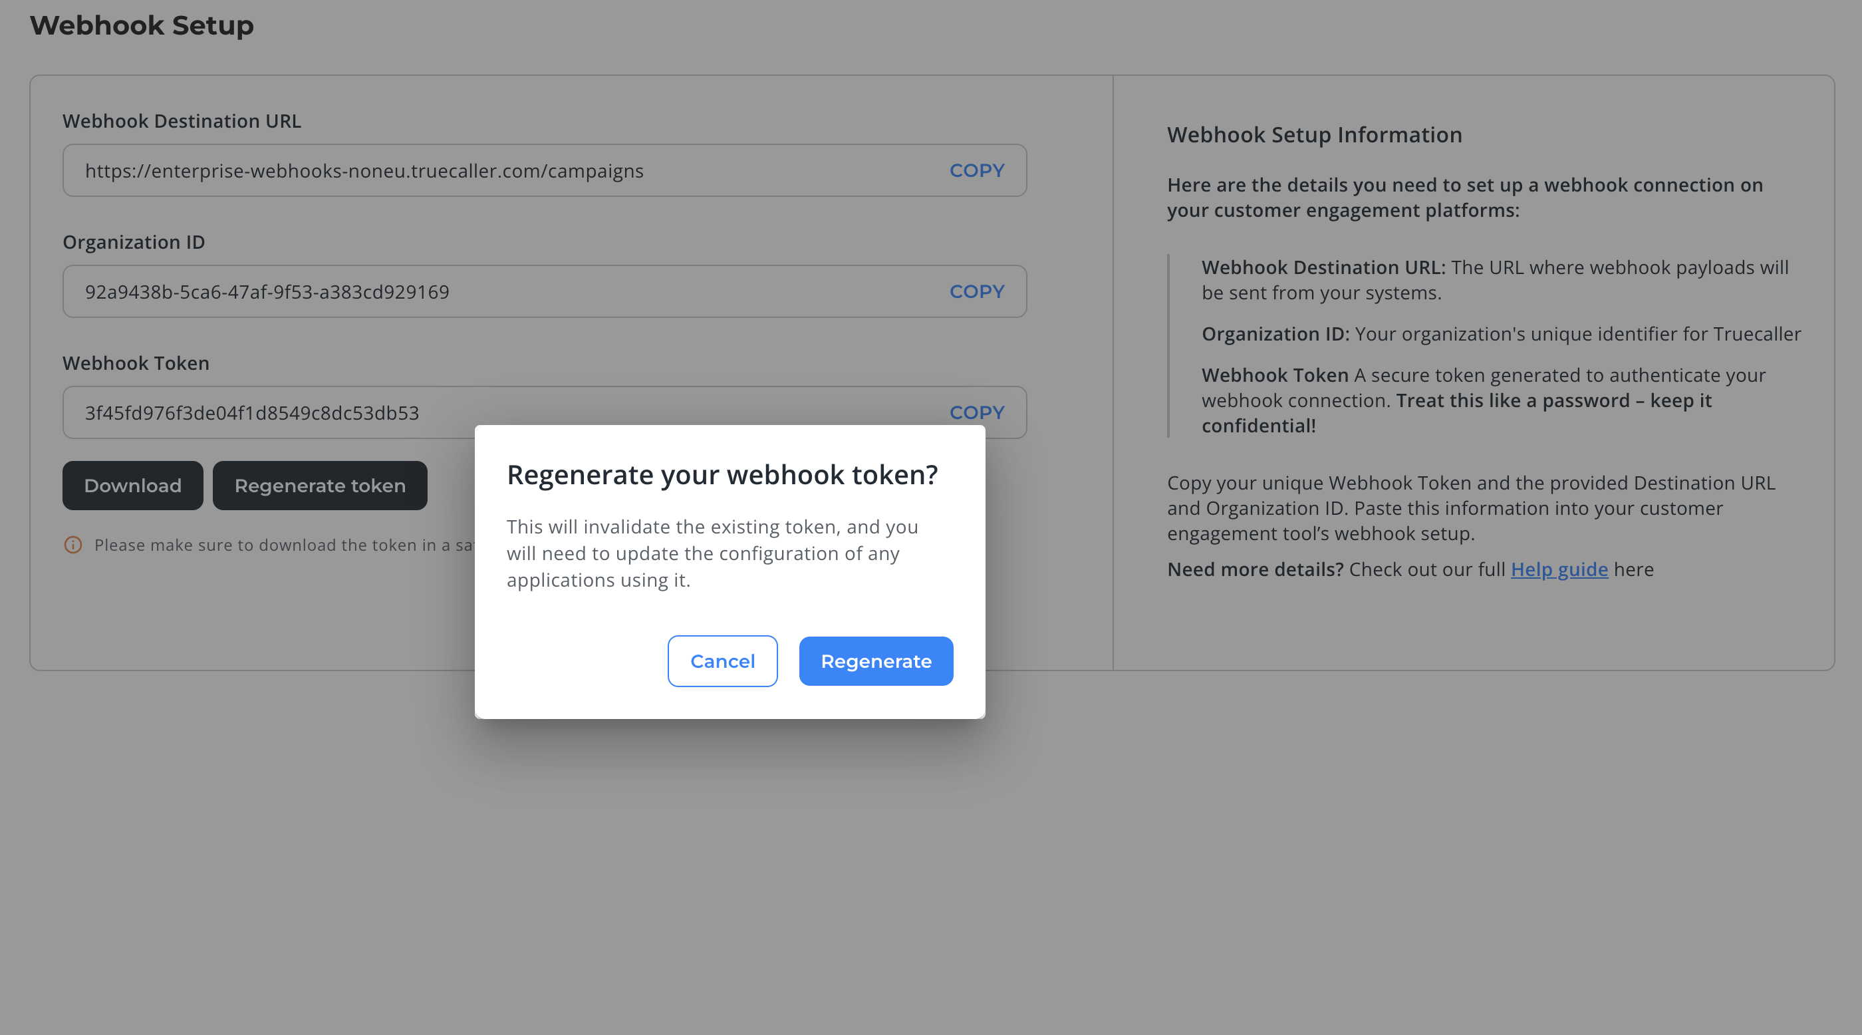Open the Help guide link
The image size is (1862, 1035).
point(1558,569)
